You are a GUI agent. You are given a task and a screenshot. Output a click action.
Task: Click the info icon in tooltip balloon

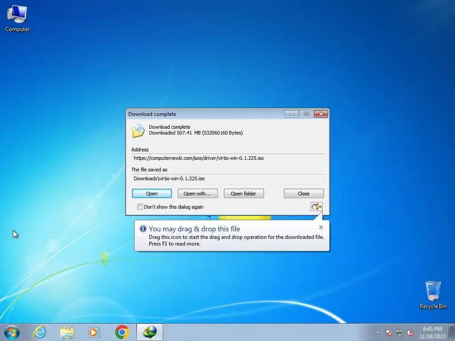point(143,229)
